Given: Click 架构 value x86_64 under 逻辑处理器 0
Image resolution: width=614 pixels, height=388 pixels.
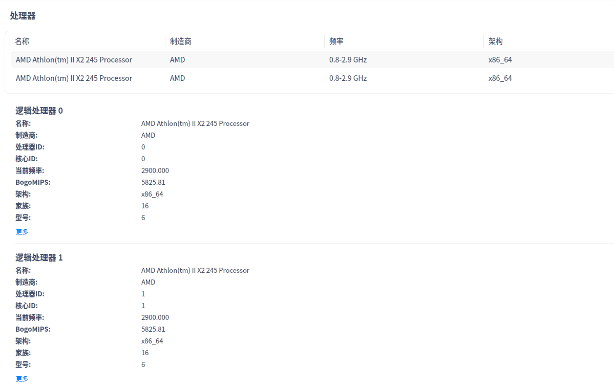Looking at the screenshot, I should tap(152, 194).
